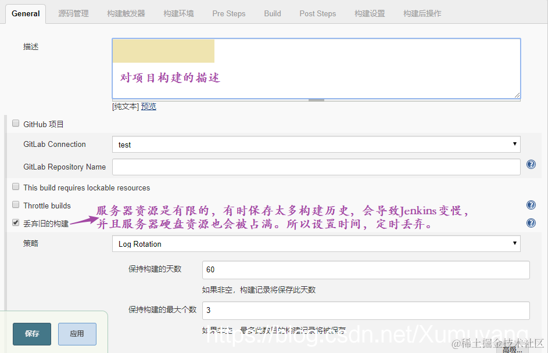
Task: Click help icon next to 丢弃旧的构建
Action: coord(531,222)
